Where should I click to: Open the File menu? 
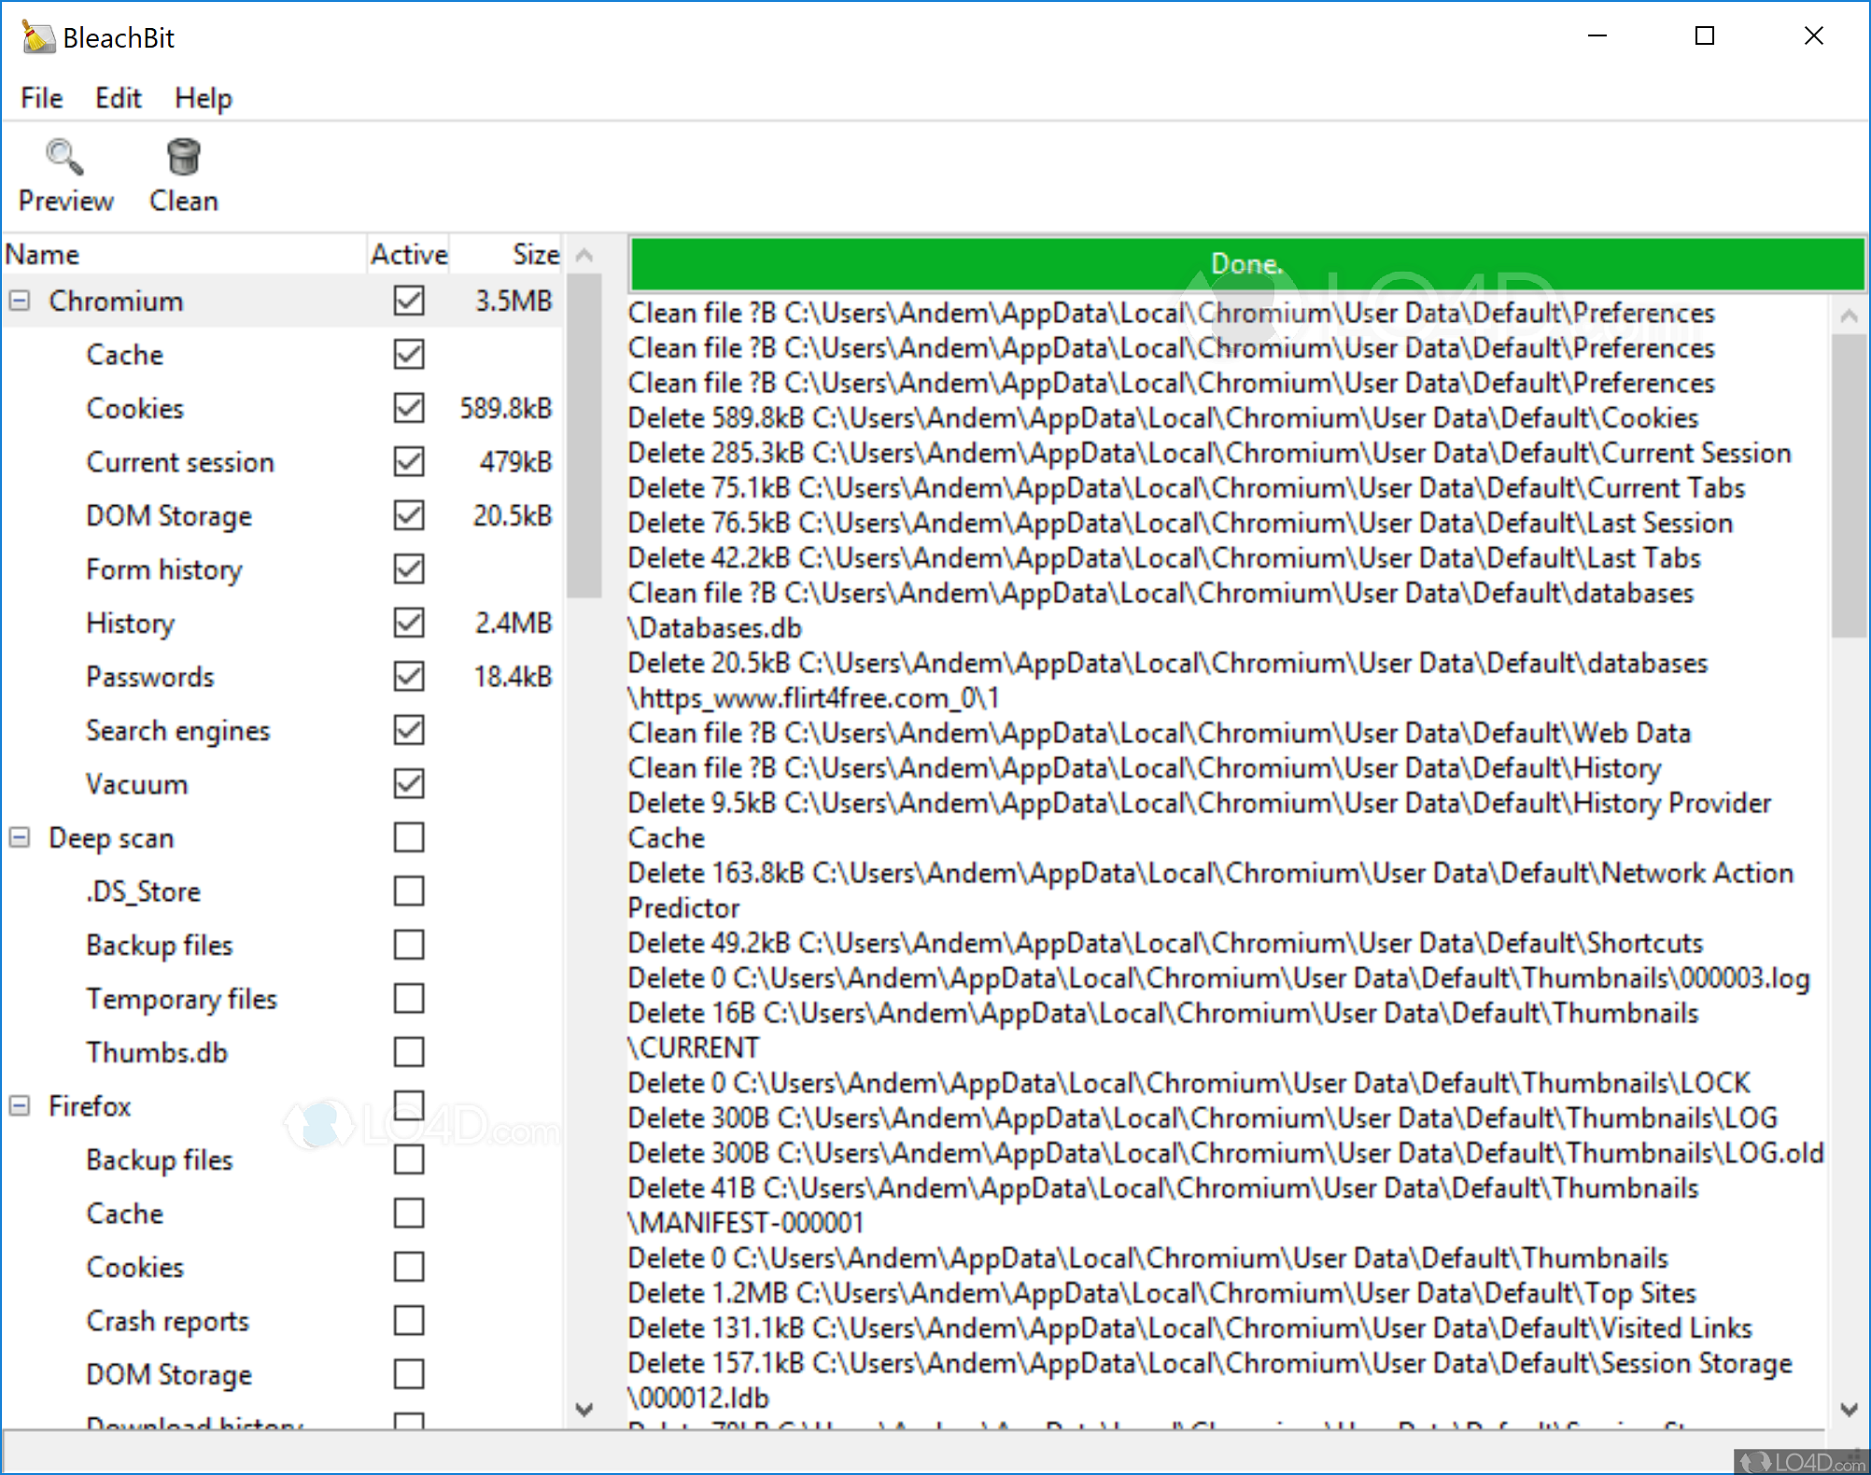coord(42,98)
